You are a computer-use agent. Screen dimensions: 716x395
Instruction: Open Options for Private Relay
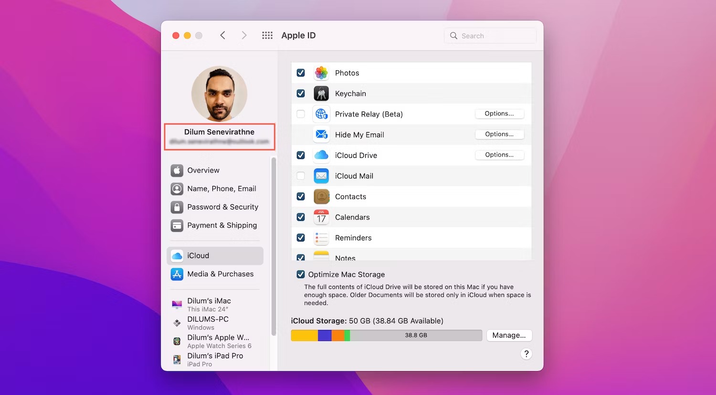tap(499, 114)
